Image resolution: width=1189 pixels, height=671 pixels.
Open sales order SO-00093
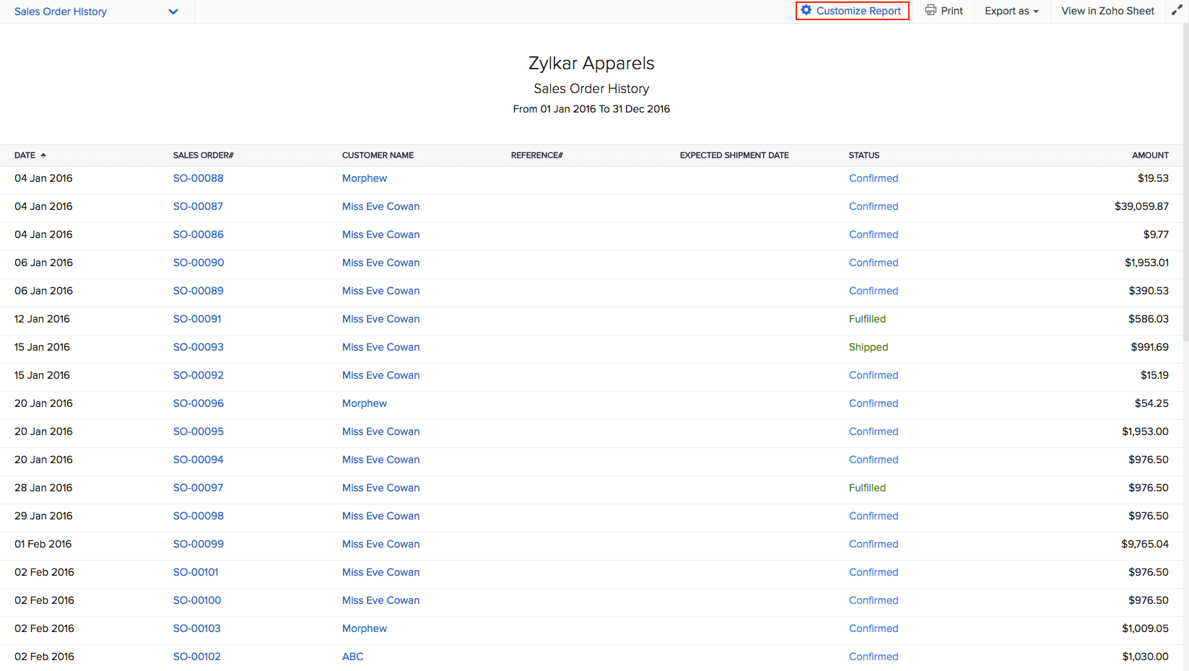pyautogui.click(x=199, y=347)
